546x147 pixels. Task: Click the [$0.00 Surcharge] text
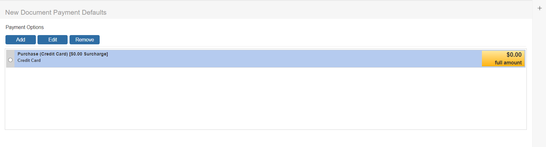tap(88, 54)
